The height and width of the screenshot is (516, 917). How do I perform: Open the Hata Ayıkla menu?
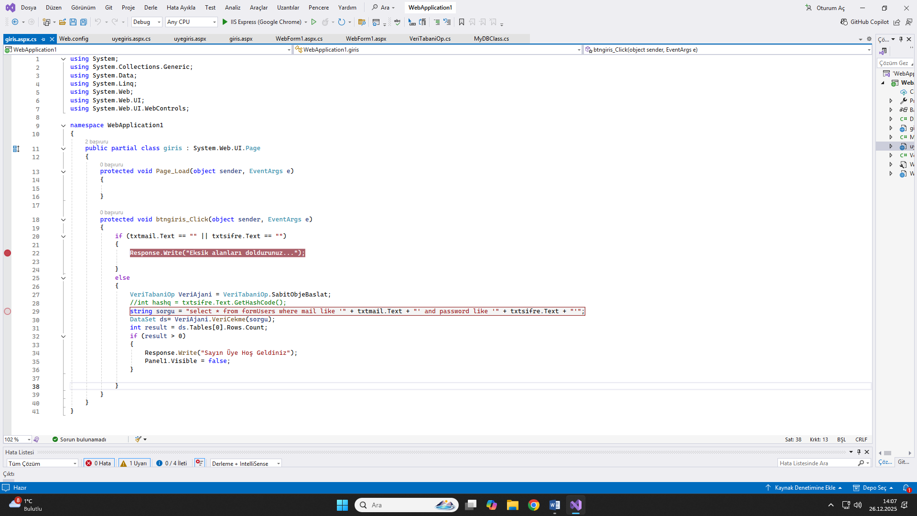click(x=181, y=8)
